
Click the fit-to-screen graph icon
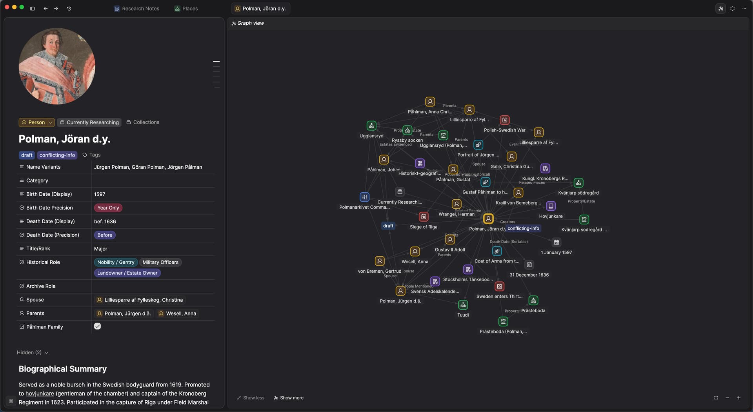(x=716, y=398)
